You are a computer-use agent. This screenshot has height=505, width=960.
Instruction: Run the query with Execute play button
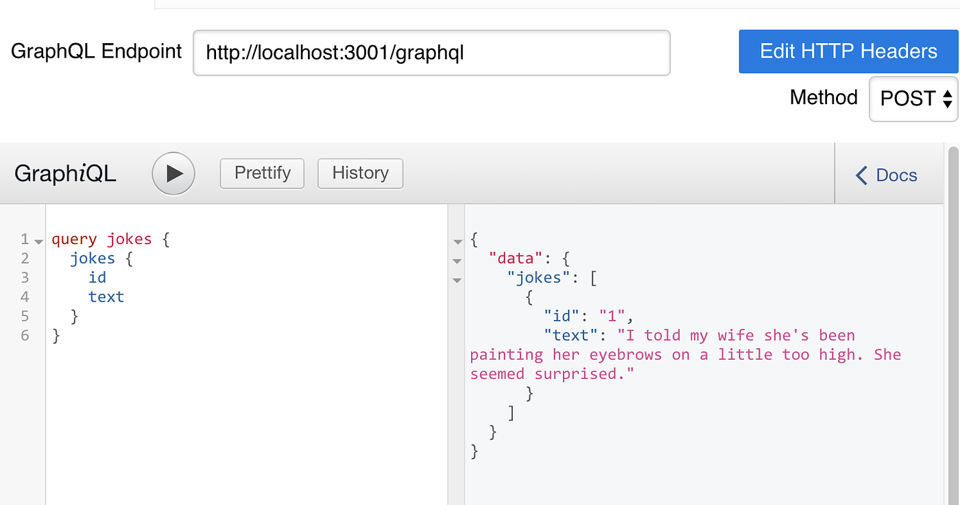pyautogui.click(x=173, y=174)
